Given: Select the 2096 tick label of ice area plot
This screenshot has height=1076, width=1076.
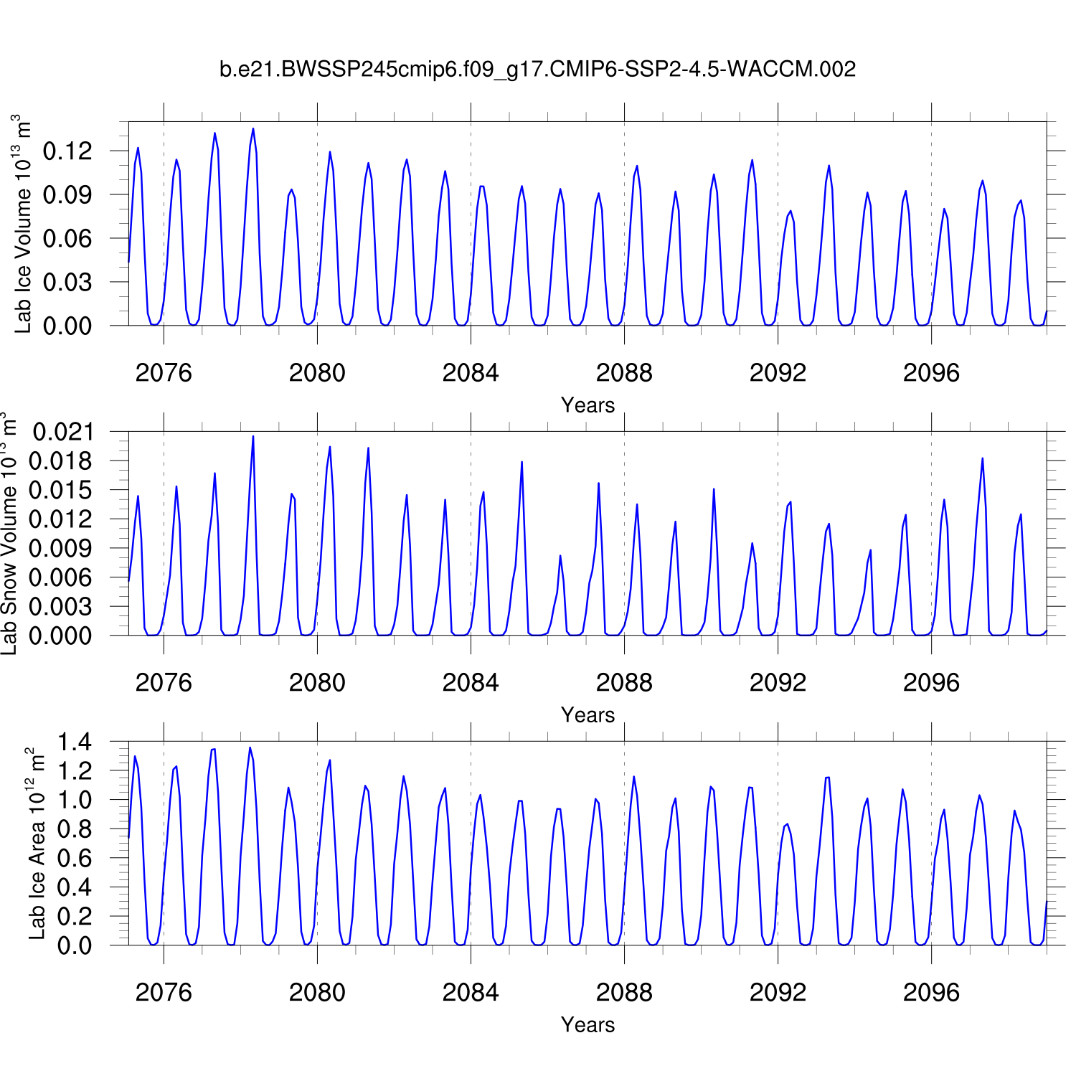Looking at the screenshot, I should 931,993.
